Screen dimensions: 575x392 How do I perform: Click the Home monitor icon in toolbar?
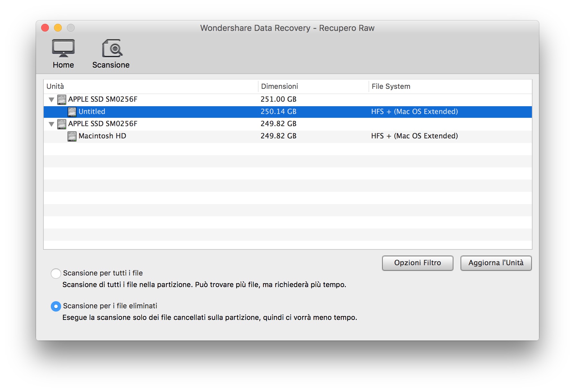tap(63, 48)
